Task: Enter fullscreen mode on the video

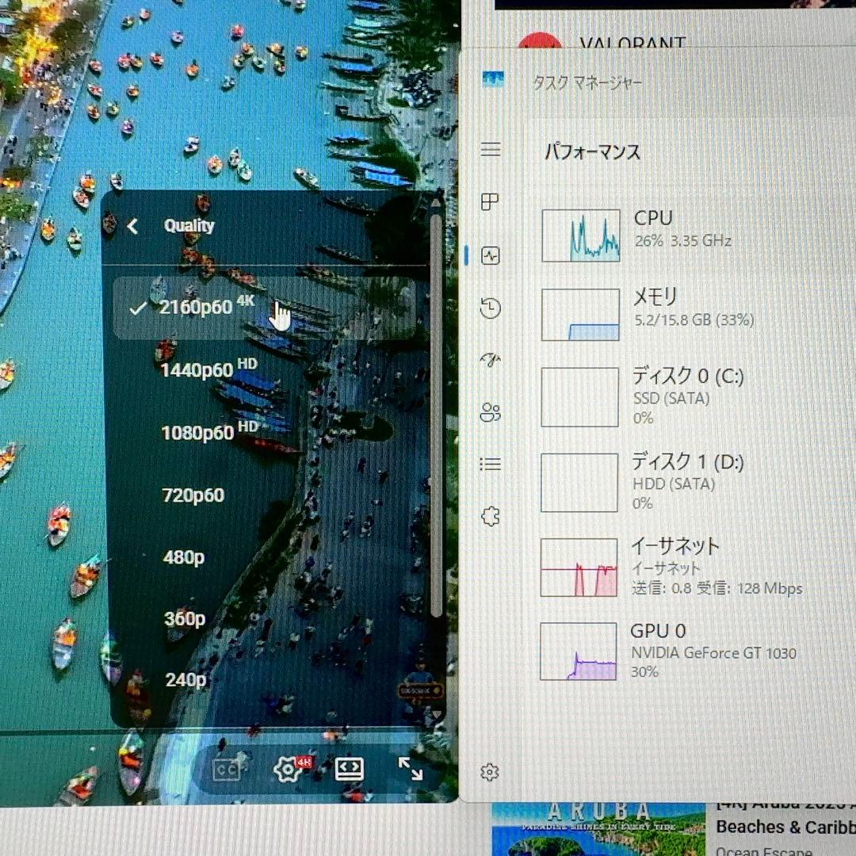Action: click(411, 768)
